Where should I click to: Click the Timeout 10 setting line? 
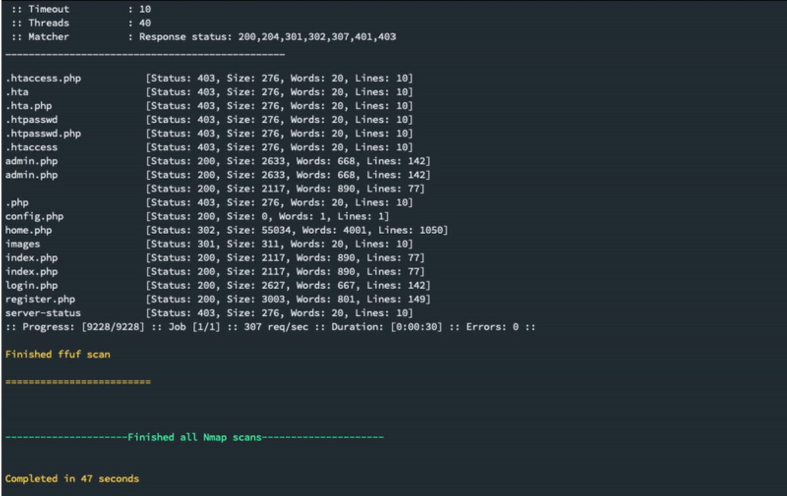(81, 9)
